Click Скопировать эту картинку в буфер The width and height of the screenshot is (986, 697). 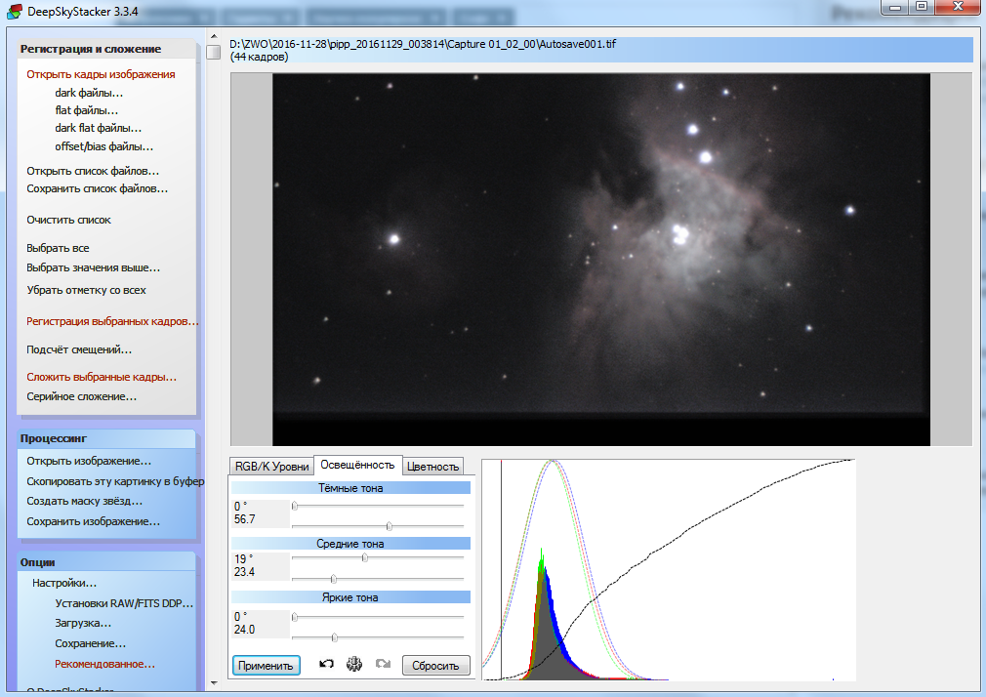(115, 481)
